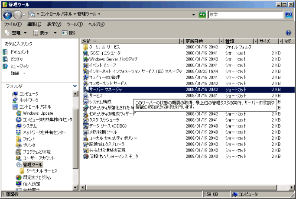Expand the address bar history dropdown
The width and height of the screenshot is (296, 199).
point(193,14)
